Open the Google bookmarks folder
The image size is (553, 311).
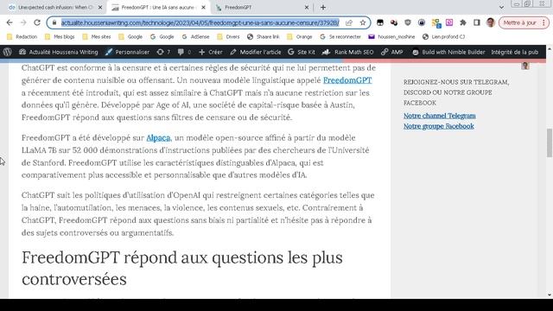pyautogui.click(x=130, y=36)
